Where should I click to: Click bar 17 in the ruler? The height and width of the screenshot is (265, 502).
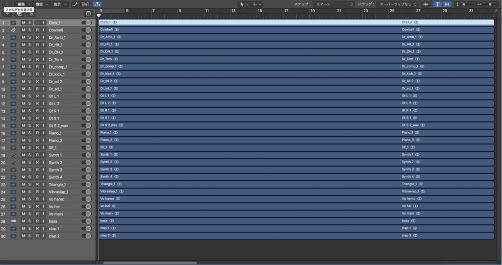tap(286, 11)
